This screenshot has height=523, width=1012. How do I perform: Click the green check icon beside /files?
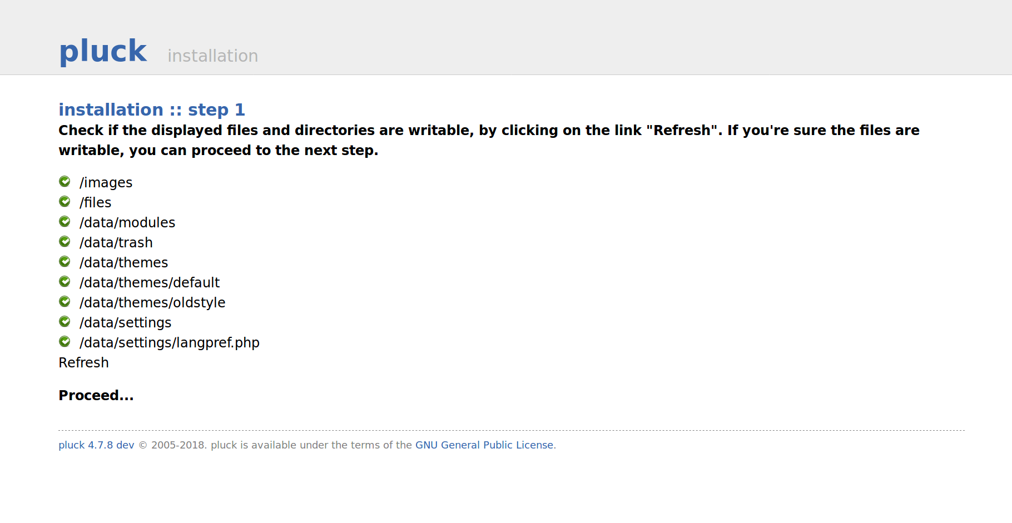click(x=65, y=202)
